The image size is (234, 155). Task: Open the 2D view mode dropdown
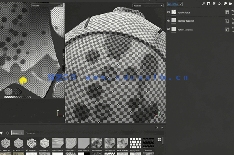click(47, 5)
